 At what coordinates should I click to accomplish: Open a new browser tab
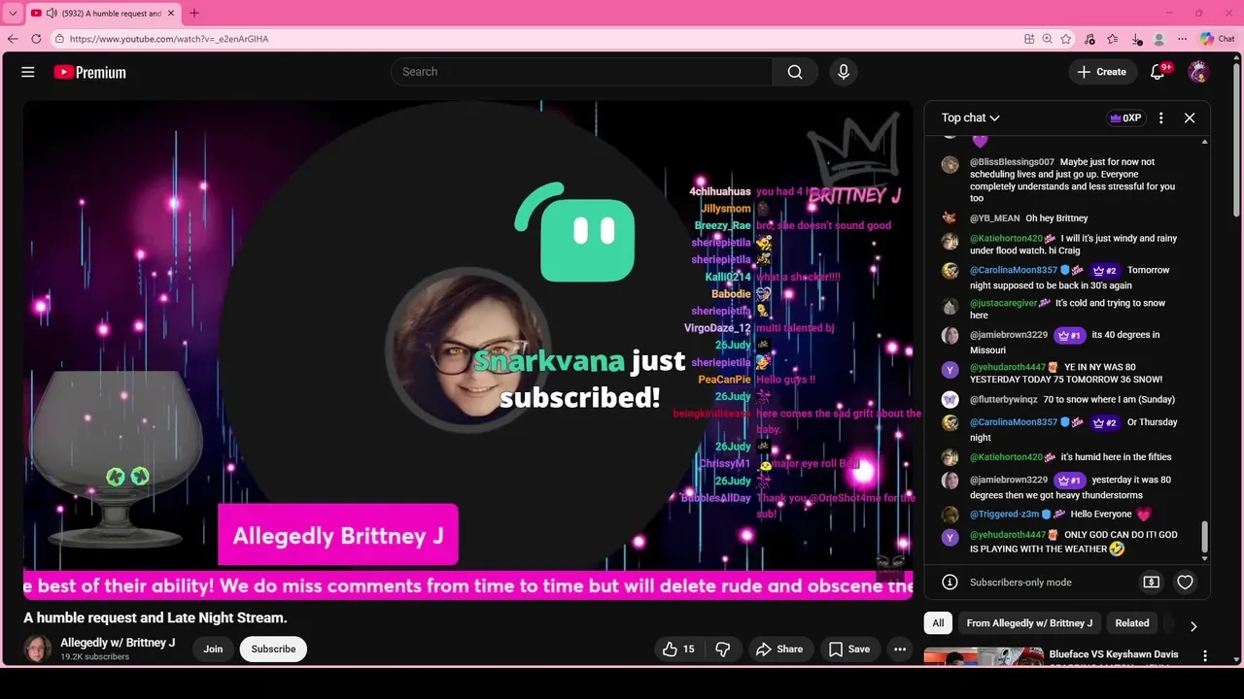tap(194, 13)
